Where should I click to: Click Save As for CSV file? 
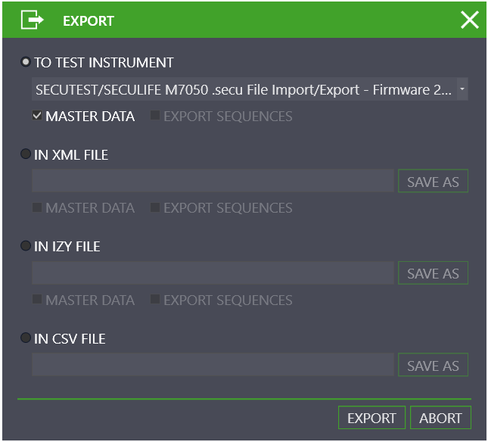coord(433,365)
